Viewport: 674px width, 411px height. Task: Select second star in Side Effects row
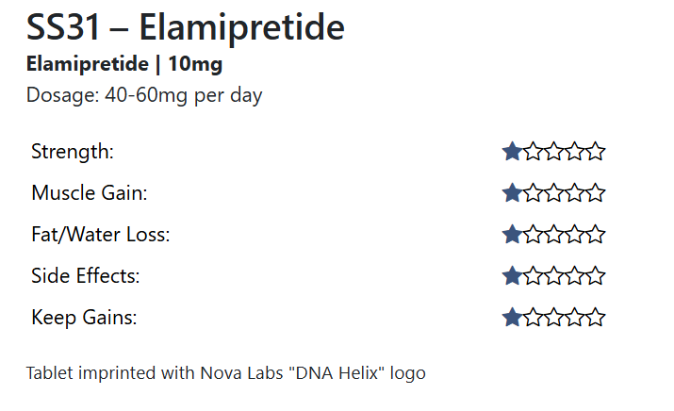point(534,276)
